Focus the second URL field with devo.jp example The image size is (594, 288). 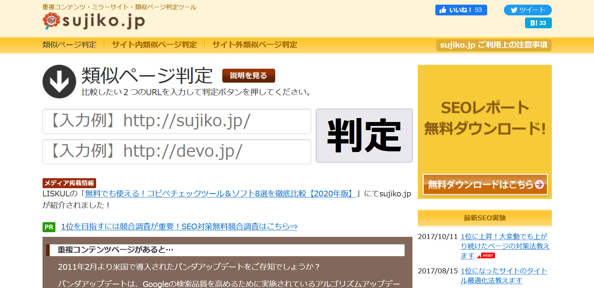click(177, 152)
